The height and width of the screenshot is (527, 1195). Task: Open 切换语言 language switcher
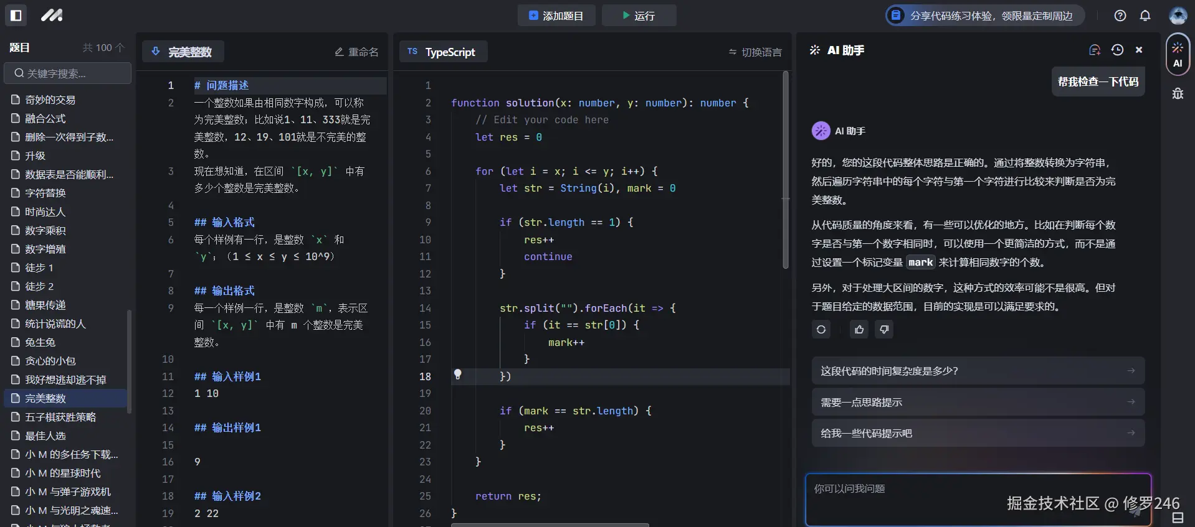[x=755, y=52]
